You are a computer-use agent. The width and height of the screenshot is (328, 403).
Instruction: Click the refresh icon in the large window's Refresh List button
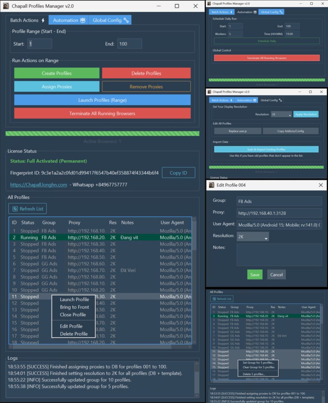[x=15, y=209]
